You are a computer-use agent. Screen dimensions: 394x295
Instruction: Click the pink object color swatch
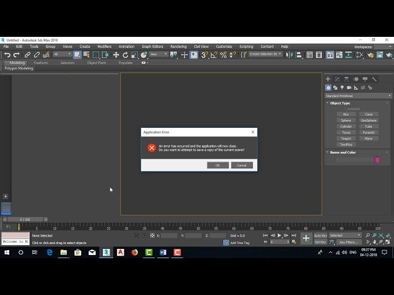click(x=377, y=160)
